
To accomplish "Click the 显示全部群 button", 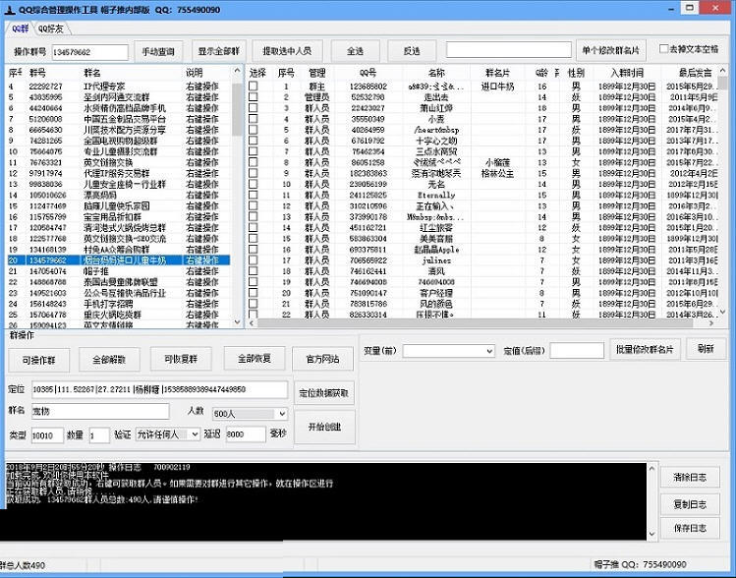I will 219,51.
